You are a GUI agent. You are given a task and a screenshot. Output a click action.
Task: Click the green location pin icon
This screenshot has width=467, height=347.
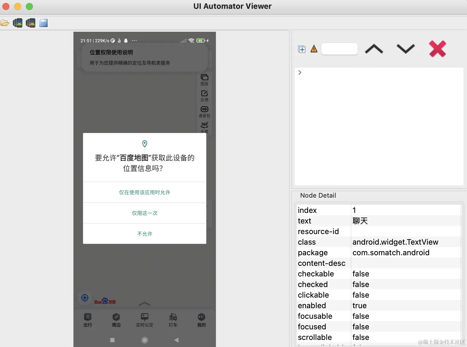point(145,144)
